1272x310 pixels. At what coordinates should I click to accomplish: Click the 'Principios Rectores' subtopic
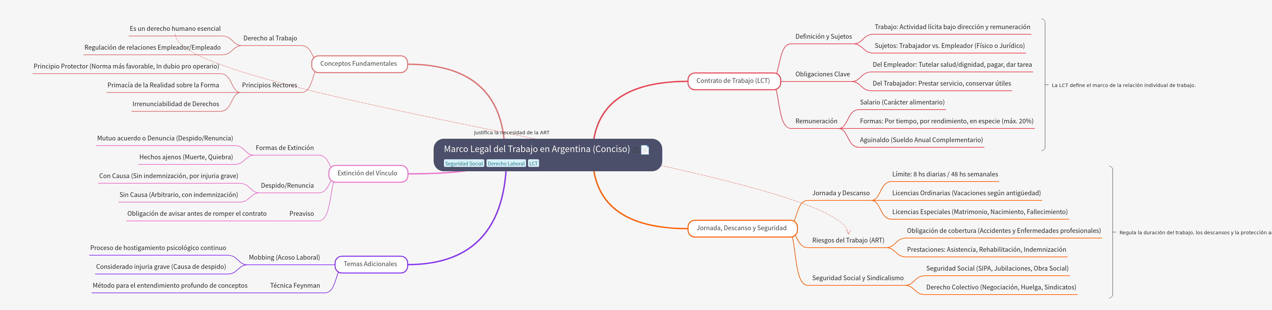coord(269,85)
